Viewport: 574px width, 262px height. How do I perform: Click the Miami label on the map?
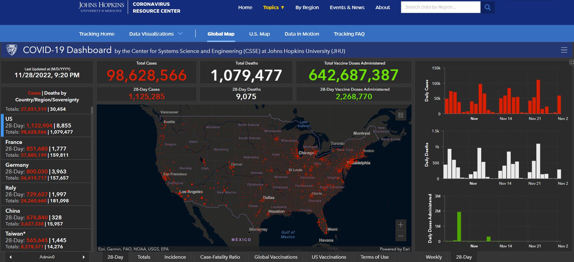(332, 229)
